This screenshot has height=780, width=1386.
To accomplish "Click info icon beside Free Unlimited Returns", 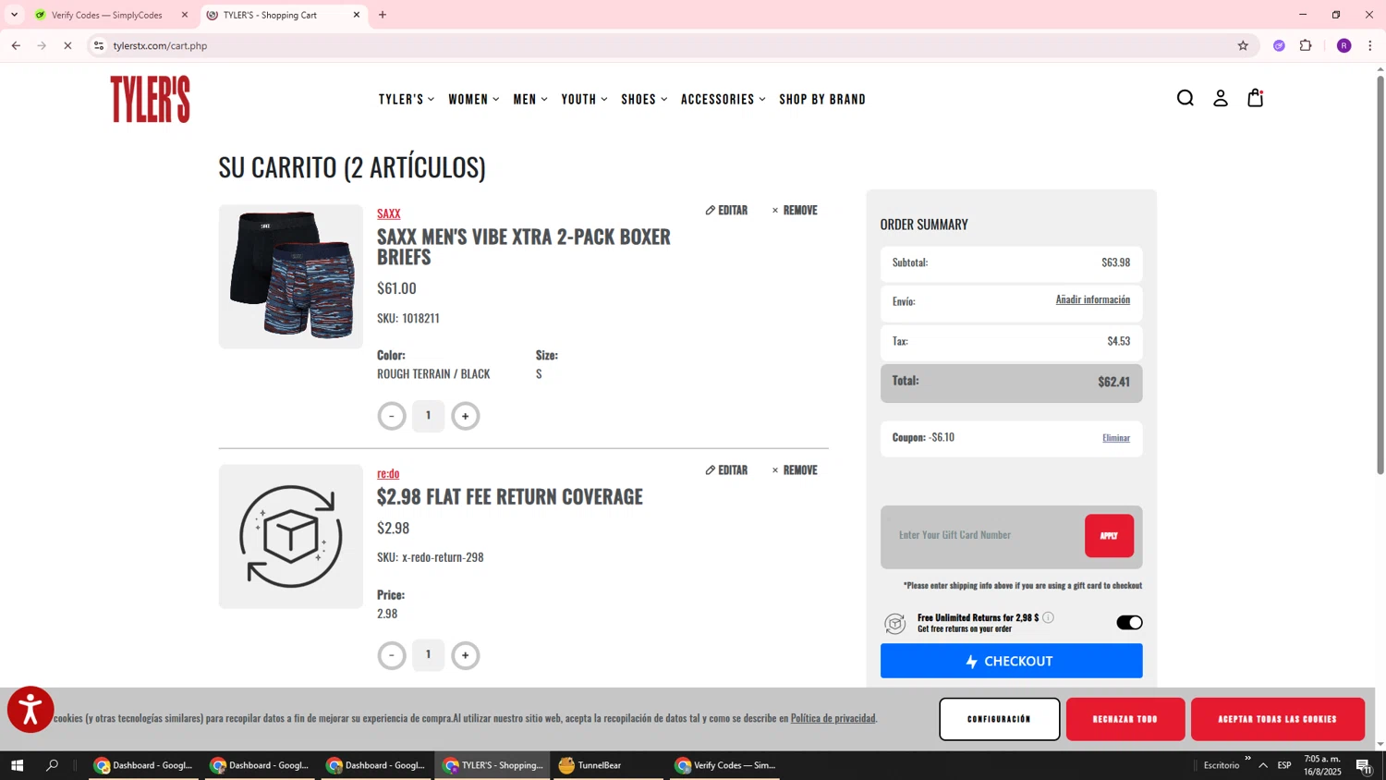I will (x=1048, y=617).
